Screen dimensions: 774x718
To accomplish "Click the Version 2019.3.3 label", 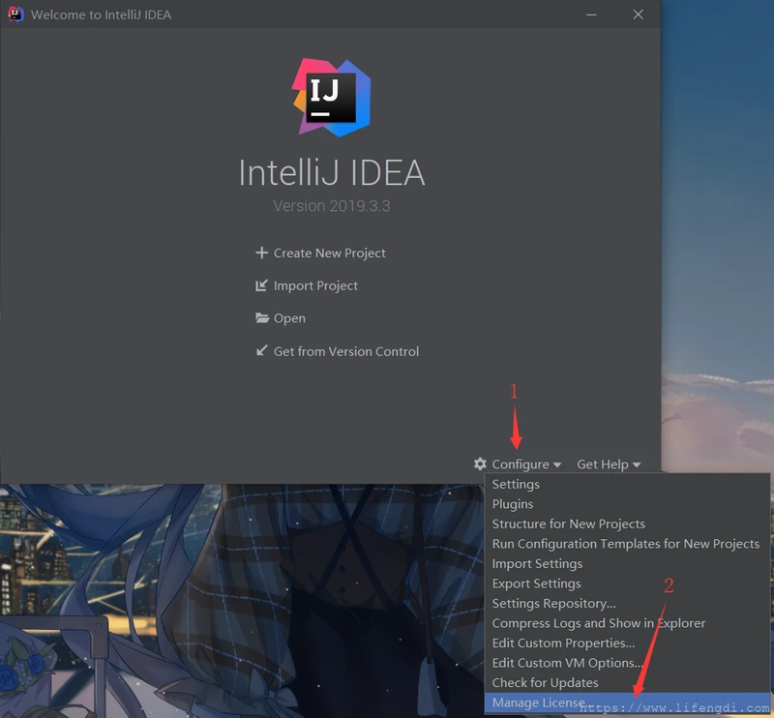I will click(332, 205).
